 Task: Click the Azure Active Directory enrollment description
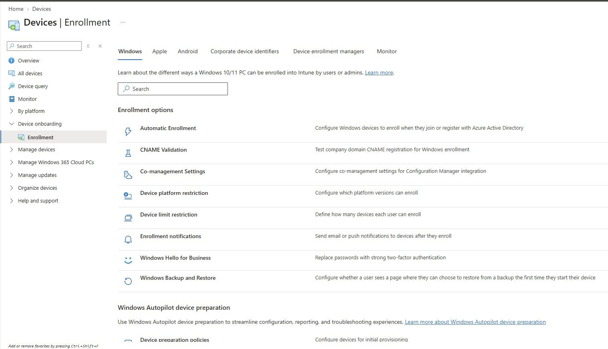pyautogui.click(x=419, y=128)
